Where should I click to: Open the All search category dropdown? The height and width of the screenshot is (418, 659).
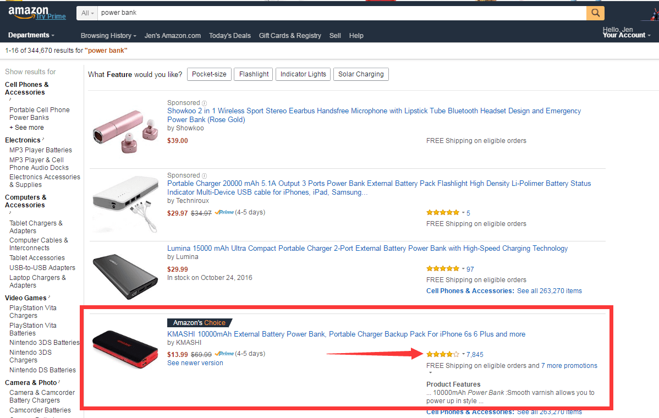pos(87,13)
